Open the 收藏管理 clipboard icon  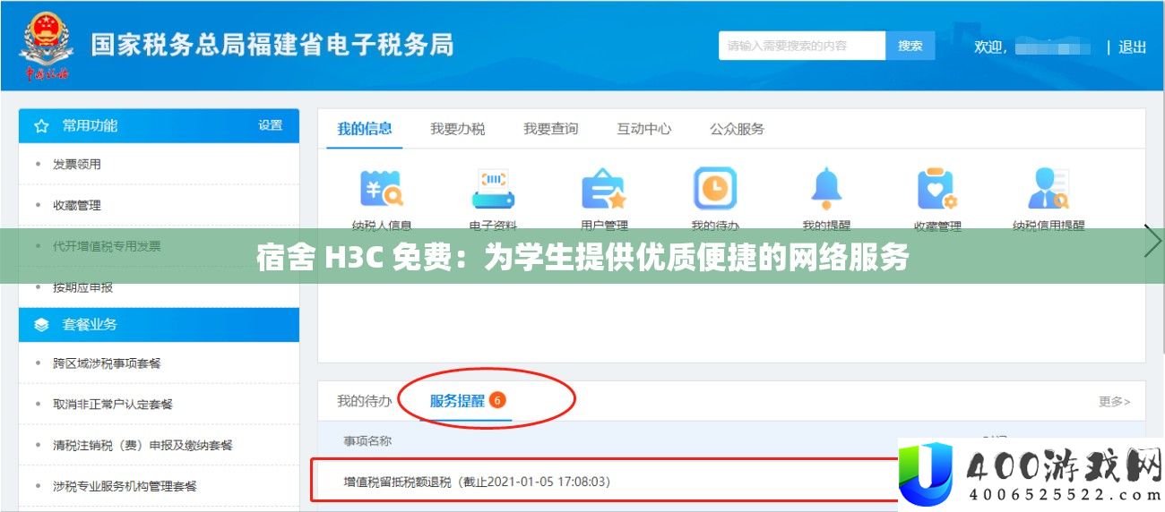pyautogui.click(x=937, y=189)
